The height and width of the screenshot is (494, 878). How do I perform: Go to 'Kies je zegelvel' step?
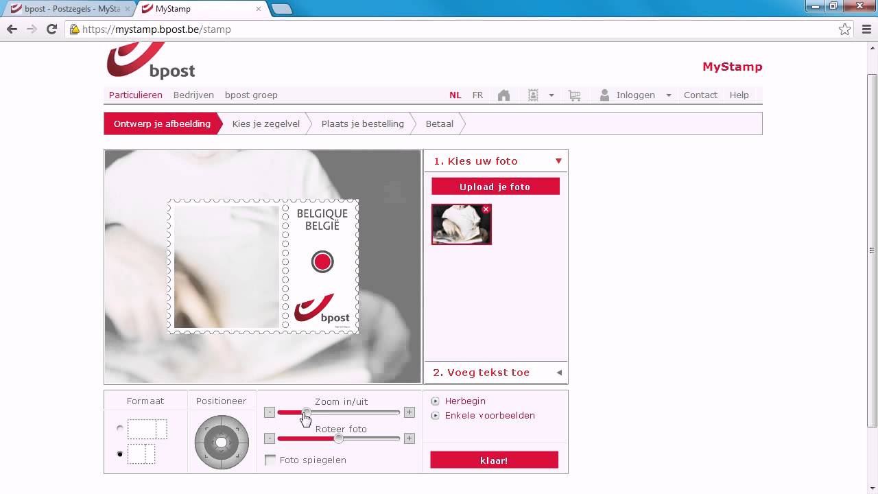(266, 123)
